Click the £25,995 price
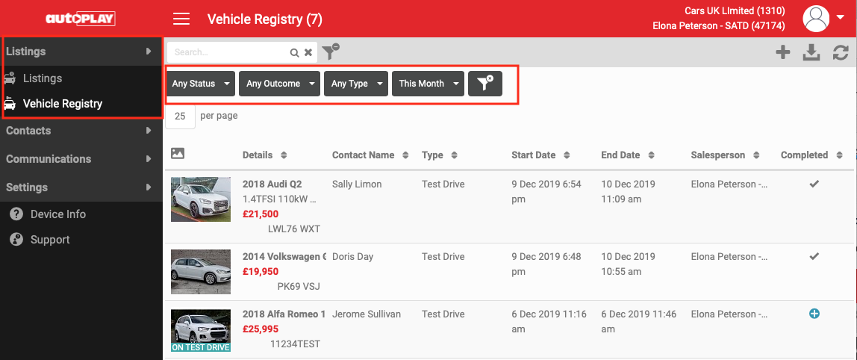857x360 pixels. pos(260,329)
